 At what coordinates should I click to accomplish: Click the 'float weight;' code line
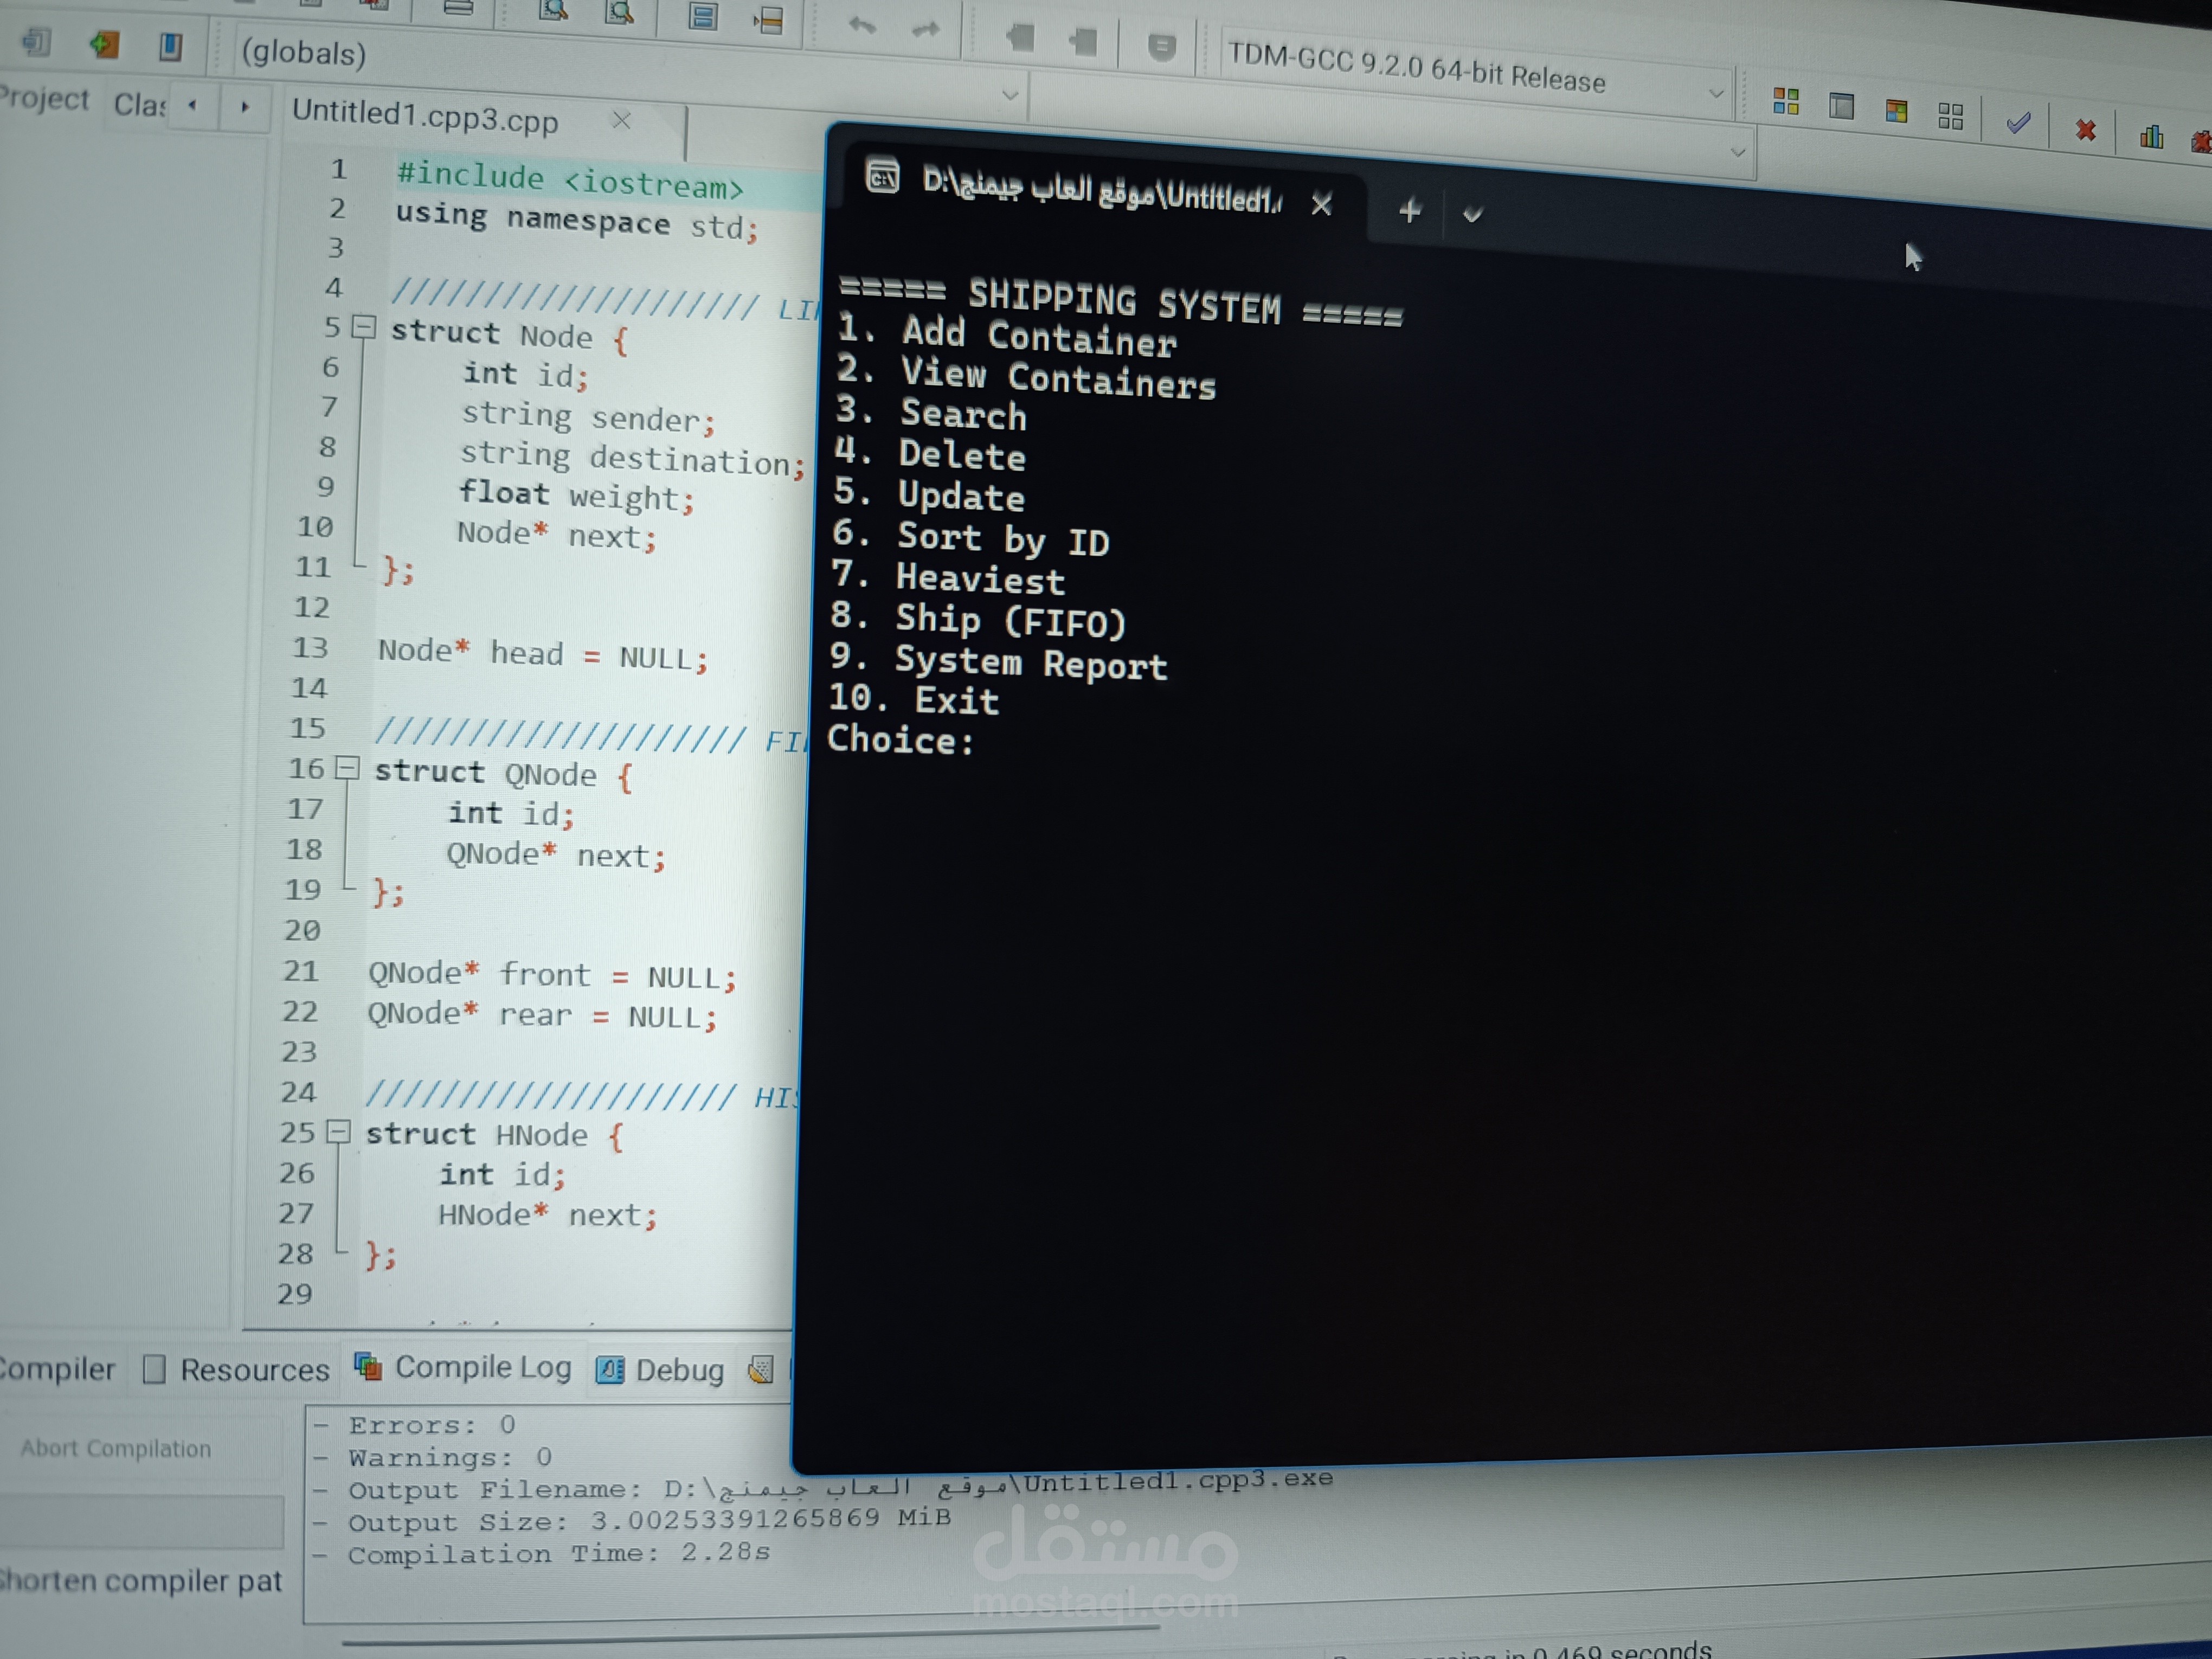click(576, 495)
